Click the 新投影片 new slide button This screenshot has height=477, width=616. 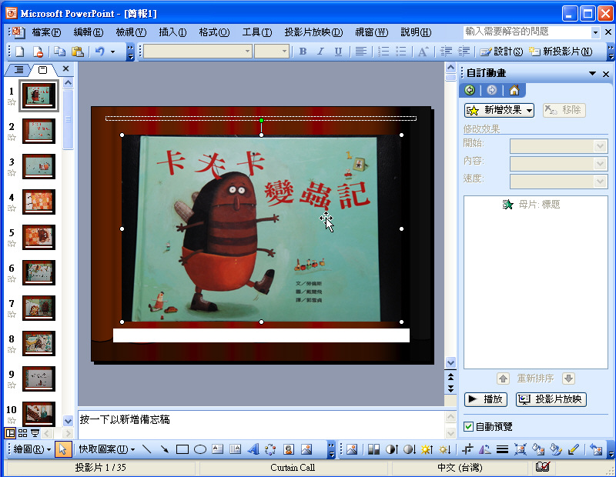[x=561, y=52]
